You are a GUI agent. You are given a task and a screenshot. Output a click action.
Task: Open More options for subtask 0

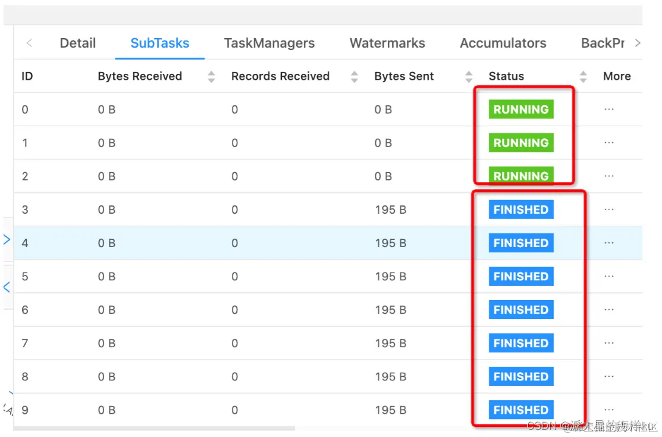coord(609,110)
